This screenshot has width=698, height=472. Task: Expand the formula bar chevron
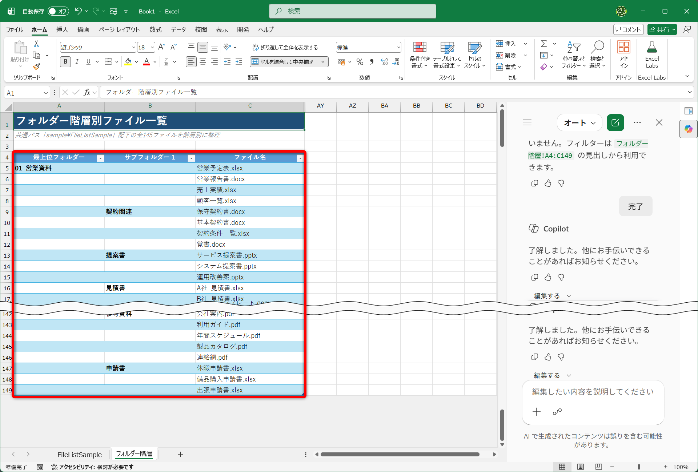click(x=689, y=92)
